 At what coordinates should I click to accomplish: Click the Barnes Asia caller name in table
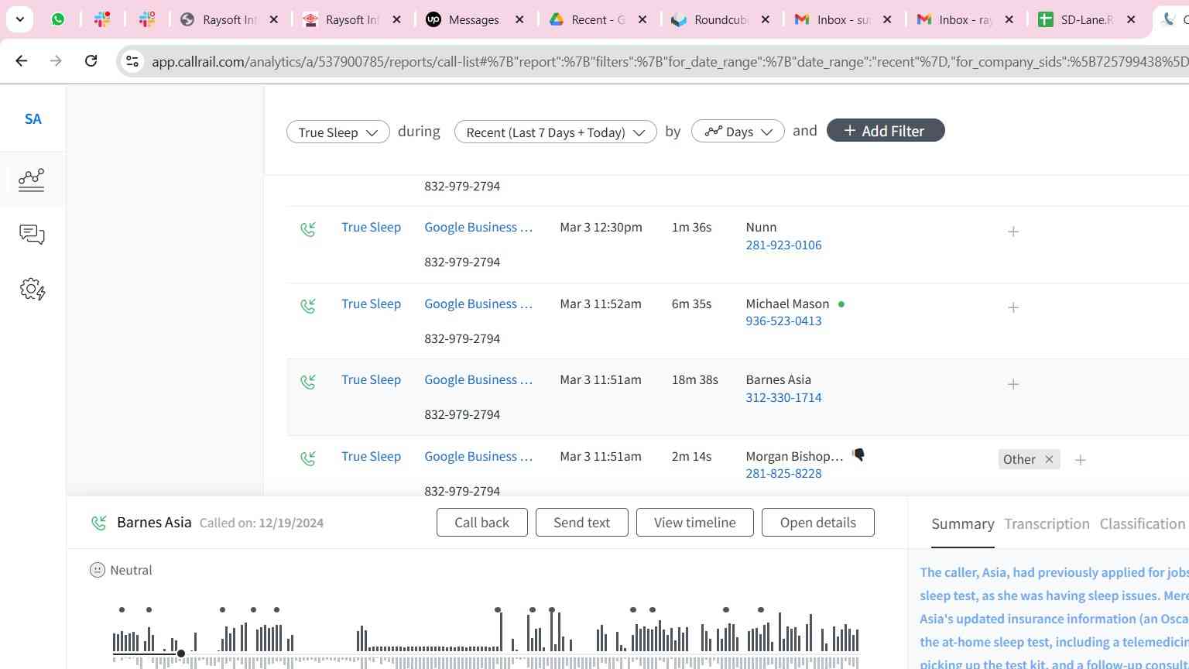pyautogui.click(x=778, y=379)
